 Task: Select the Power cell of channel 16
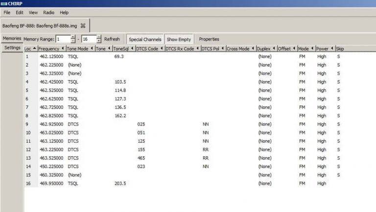click(x=322, y=184)
